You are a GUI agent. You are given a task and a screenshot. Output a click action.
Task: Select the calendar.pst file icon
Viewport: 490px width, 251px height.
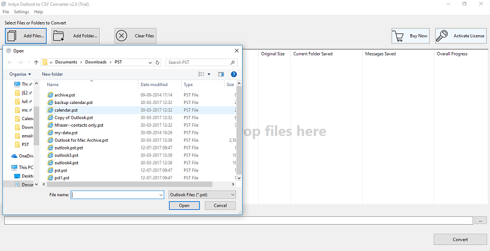click(50, 110)
